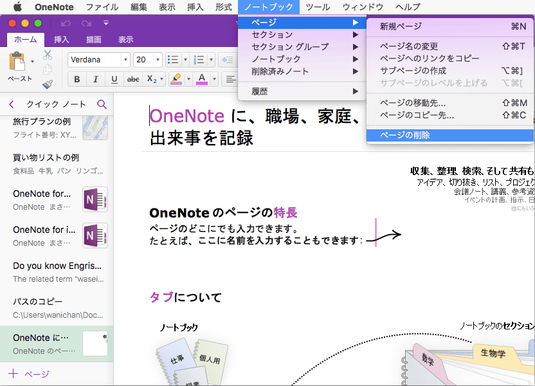The height and width of the screenshot is (386, 535).
Task: Click the decrease indent icon
Action: tap(228, 60)
